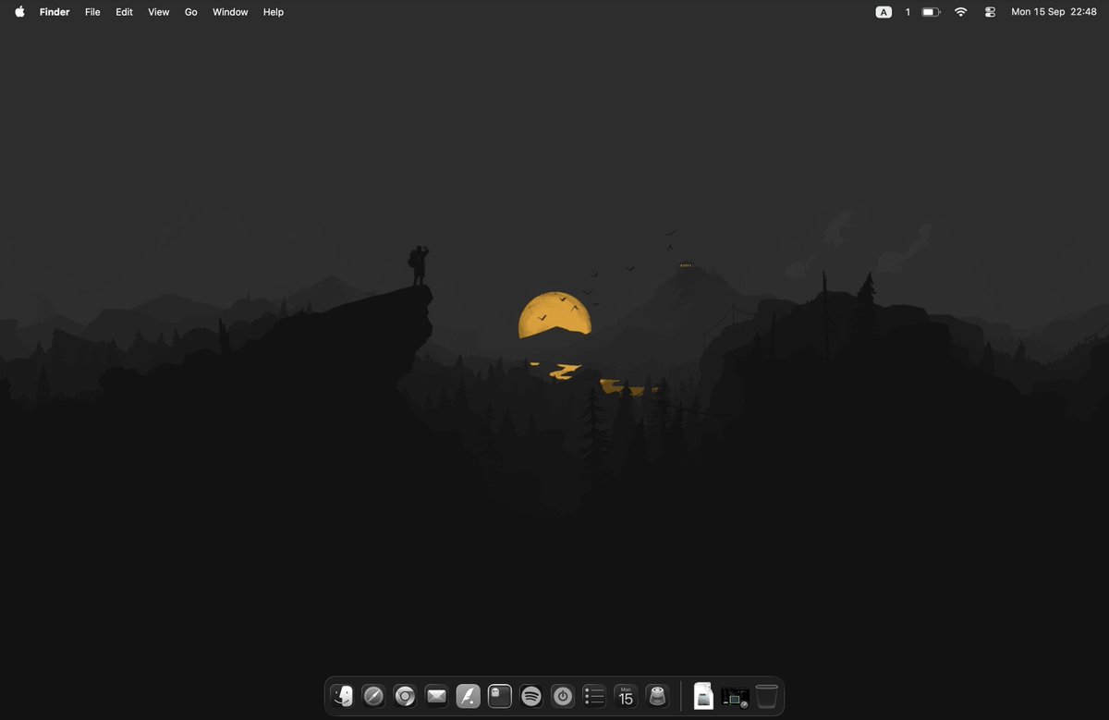
Task: Open the View menu
Action: point(159,12)
